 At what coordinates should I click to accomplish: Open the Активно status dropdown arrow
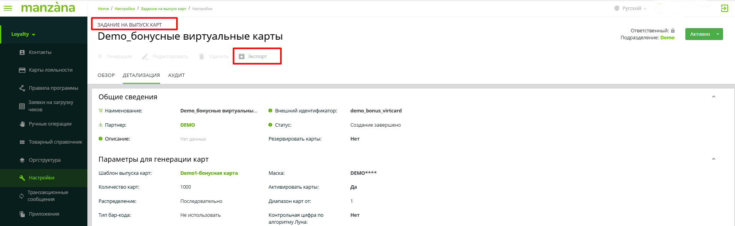coord(718,34)
